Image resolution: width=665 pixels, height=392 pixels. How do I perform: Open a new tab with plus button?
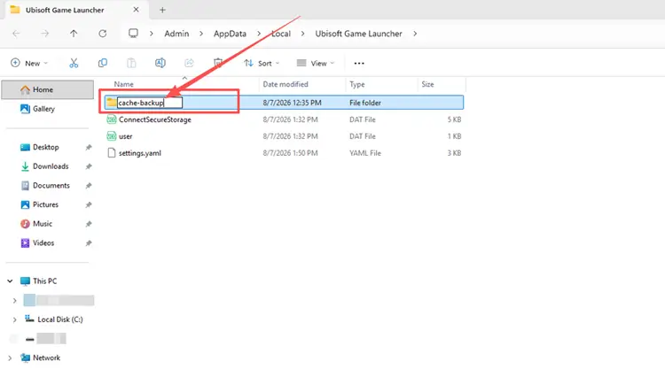[x=162, y=10]
